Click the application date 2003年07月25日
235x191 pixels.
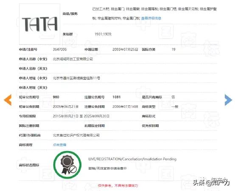125,50
